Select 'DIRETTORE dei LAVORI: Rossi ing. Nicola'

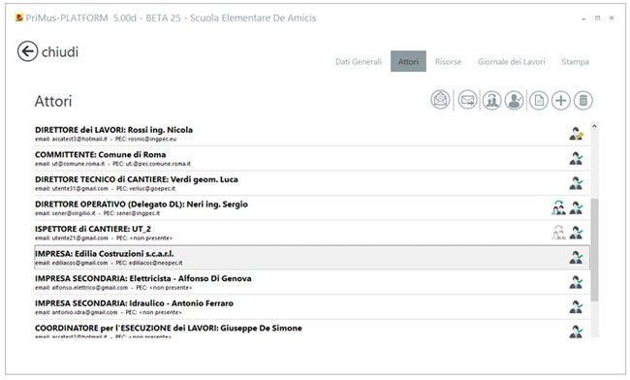point(312,134)
